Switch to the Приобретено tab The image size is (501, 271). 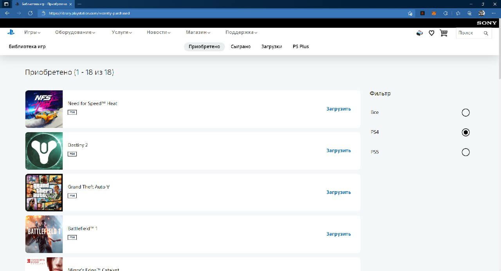pos(204,47)
